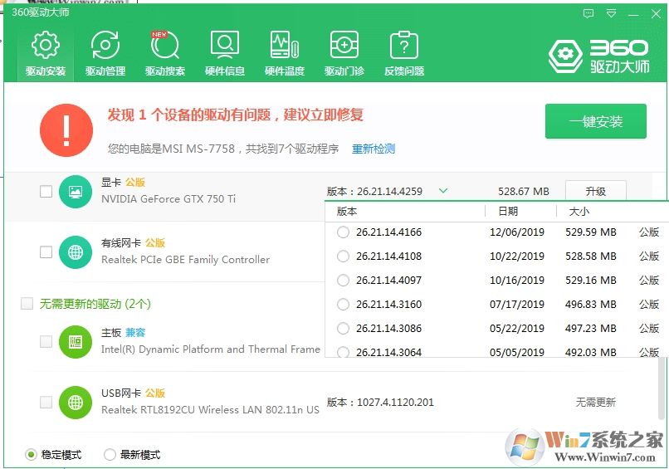This screenshot has width=669, height=469.
Task: Check the 有线网卡 Realtek PCIe checkbox
Action: pos(46,252)
